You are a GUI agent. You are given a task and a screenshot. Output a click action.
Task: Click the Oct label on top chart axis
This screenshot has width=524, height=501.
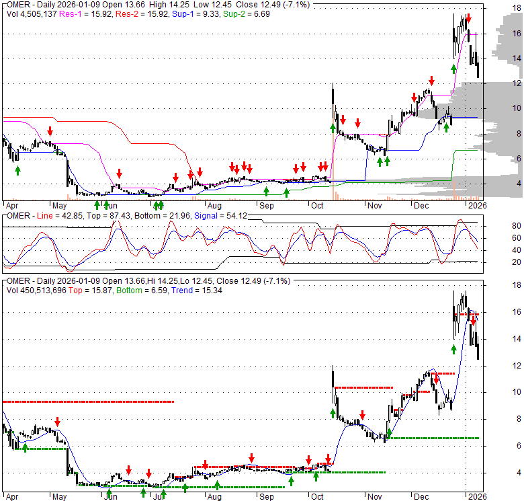317,205
